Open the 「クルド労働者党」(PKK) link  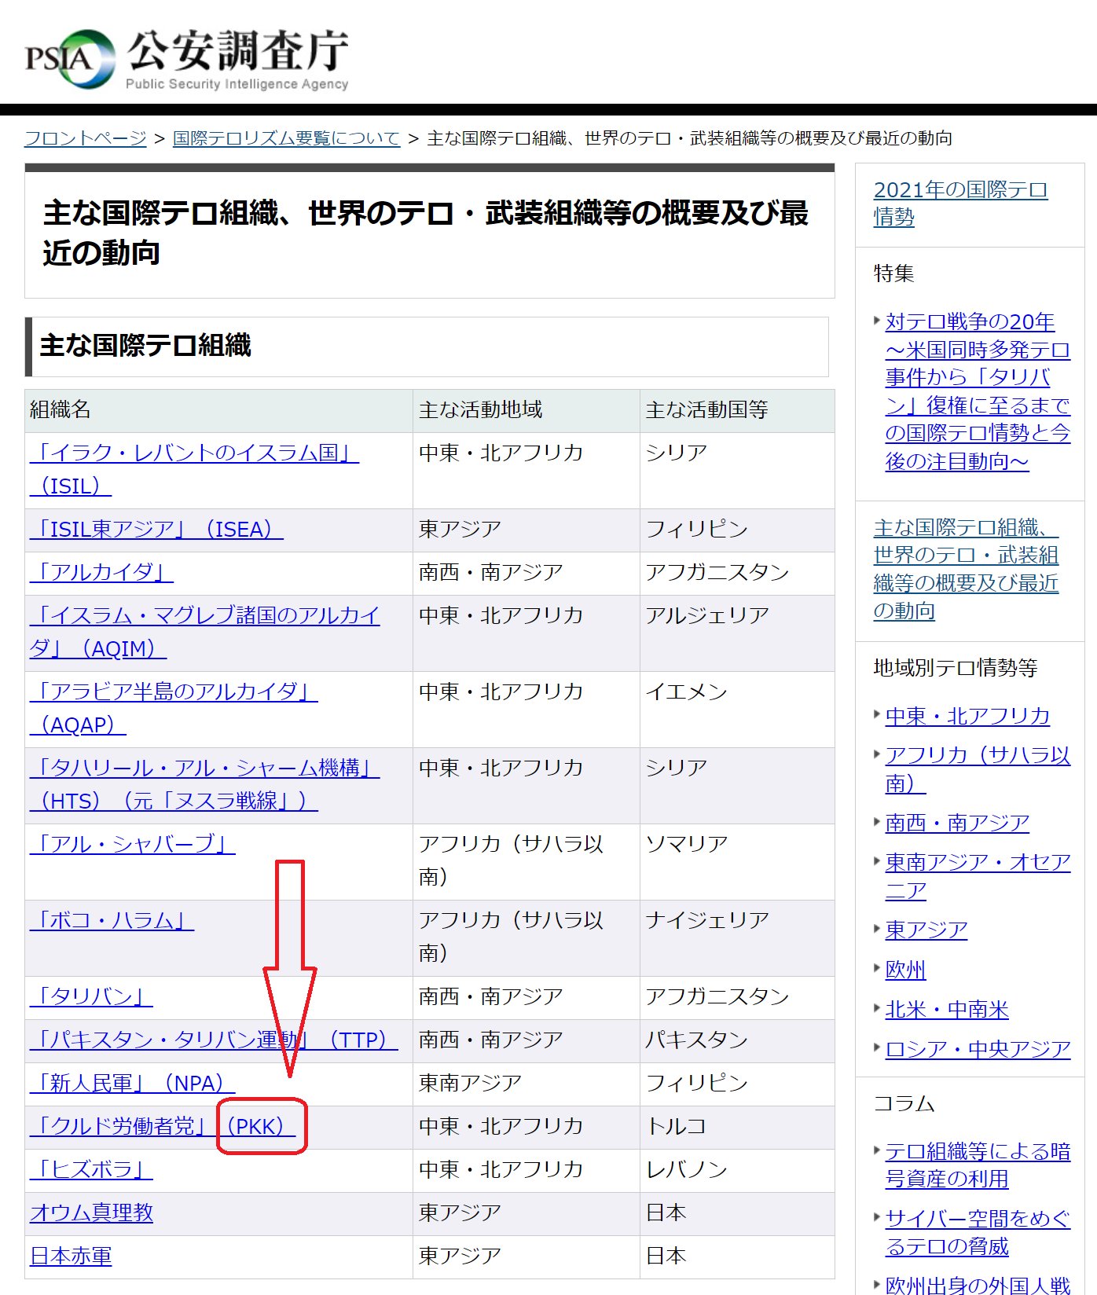tap(163, 1126)
